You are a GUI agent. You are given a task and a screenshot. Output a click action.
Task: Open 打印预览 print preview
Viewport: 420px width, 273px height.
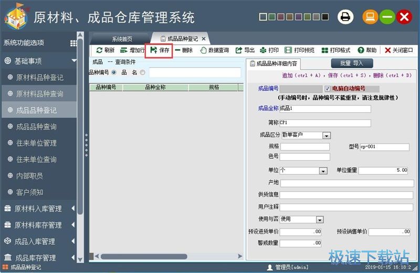(x=299, y=50)
